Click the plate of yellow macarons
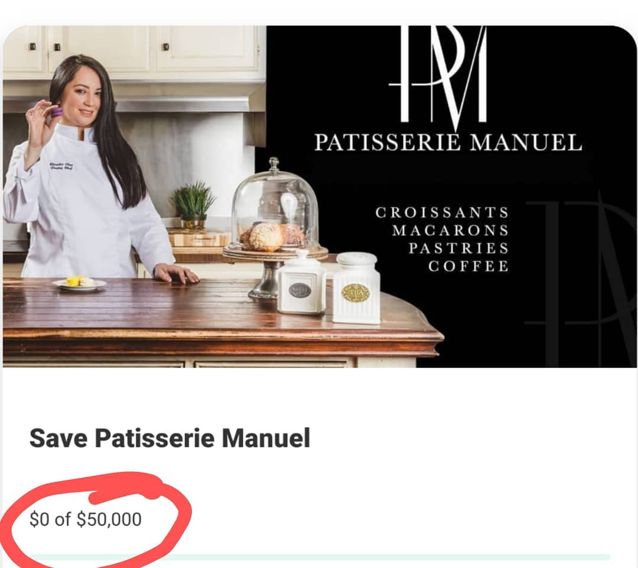The image size is (638, 568). pyautogui.click(x=79, y=283)
